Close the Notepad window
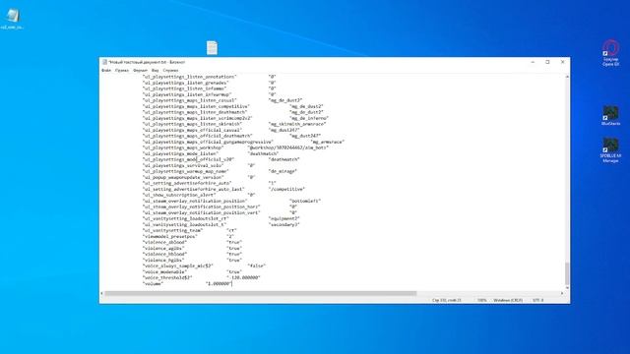 [562, 62]
